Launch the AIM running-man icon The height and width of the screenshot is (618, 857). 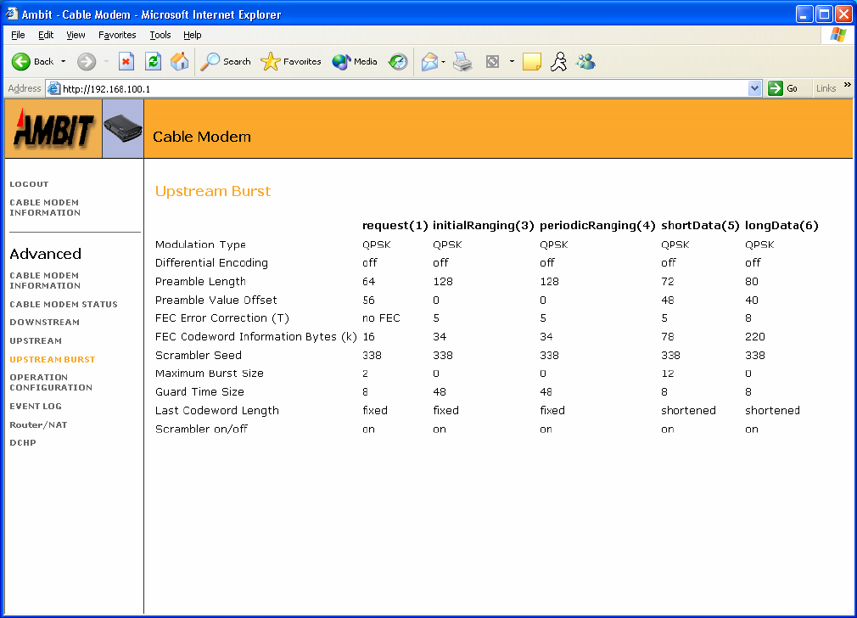coord(557,61)
